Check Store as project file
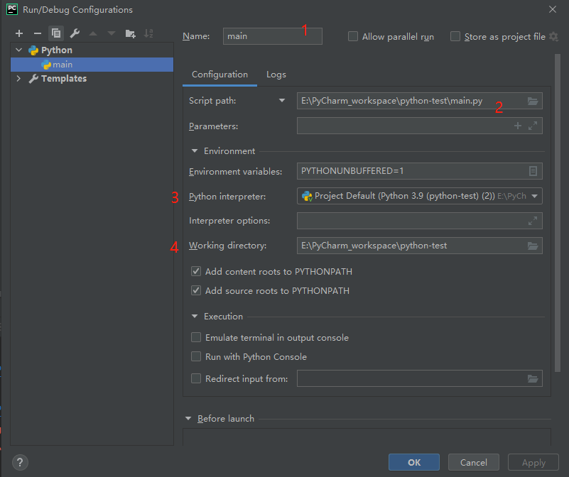This screenshot has height=477, width=569. click(454, 36)
